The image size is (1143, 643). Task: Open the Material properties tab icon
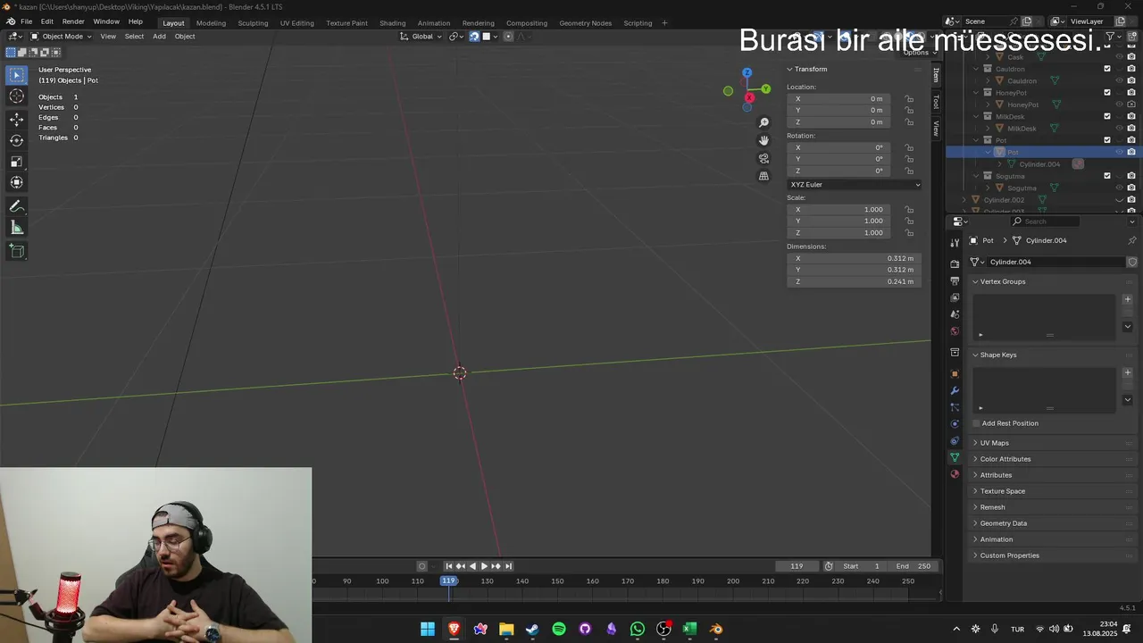(x=955, y=474)
